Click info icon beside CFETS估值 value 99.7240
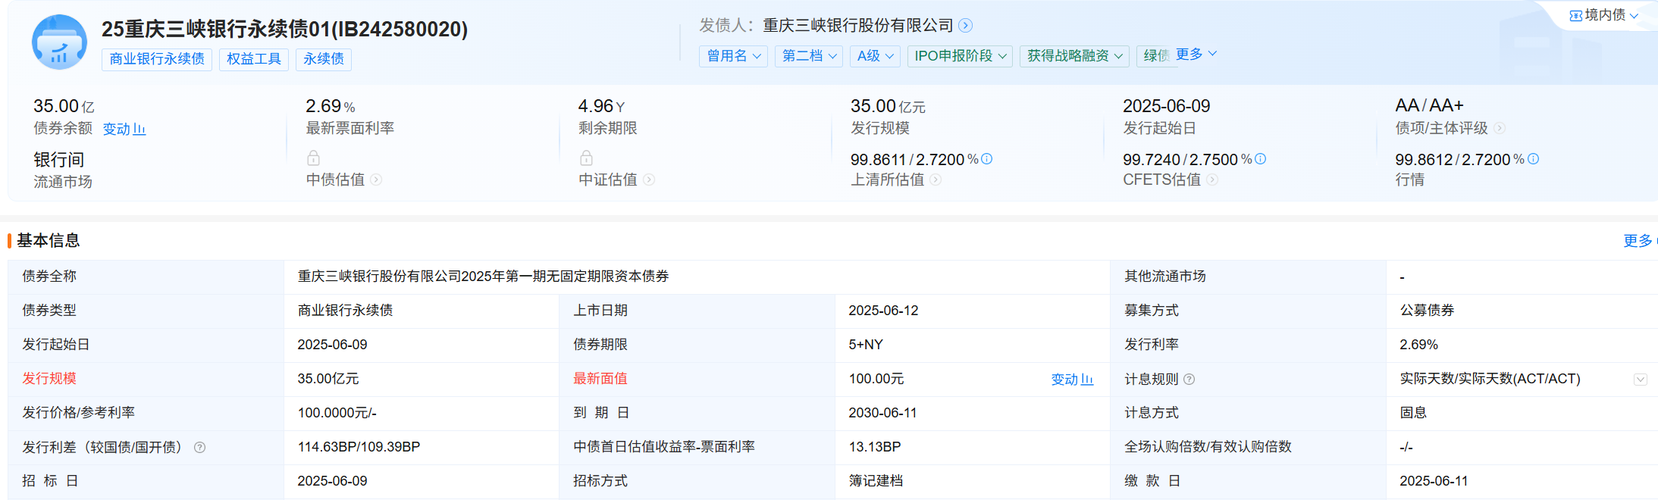 [1260, 159]
